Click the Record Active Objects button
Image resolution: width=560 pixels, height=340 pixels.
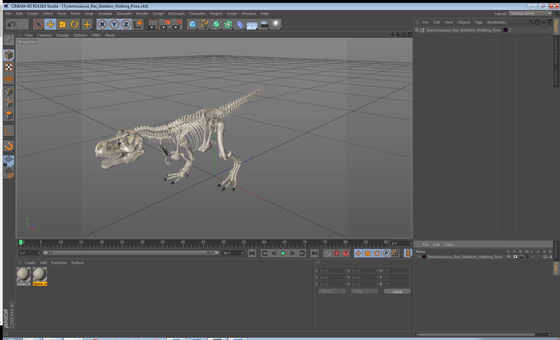tap(327, 253)
